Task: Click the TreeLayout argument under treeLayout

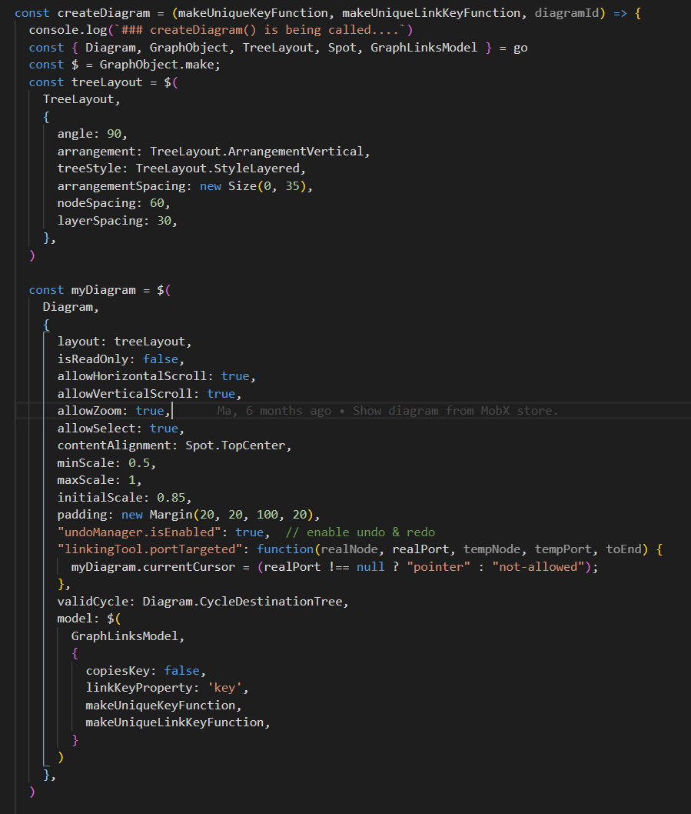Action: 78,99
